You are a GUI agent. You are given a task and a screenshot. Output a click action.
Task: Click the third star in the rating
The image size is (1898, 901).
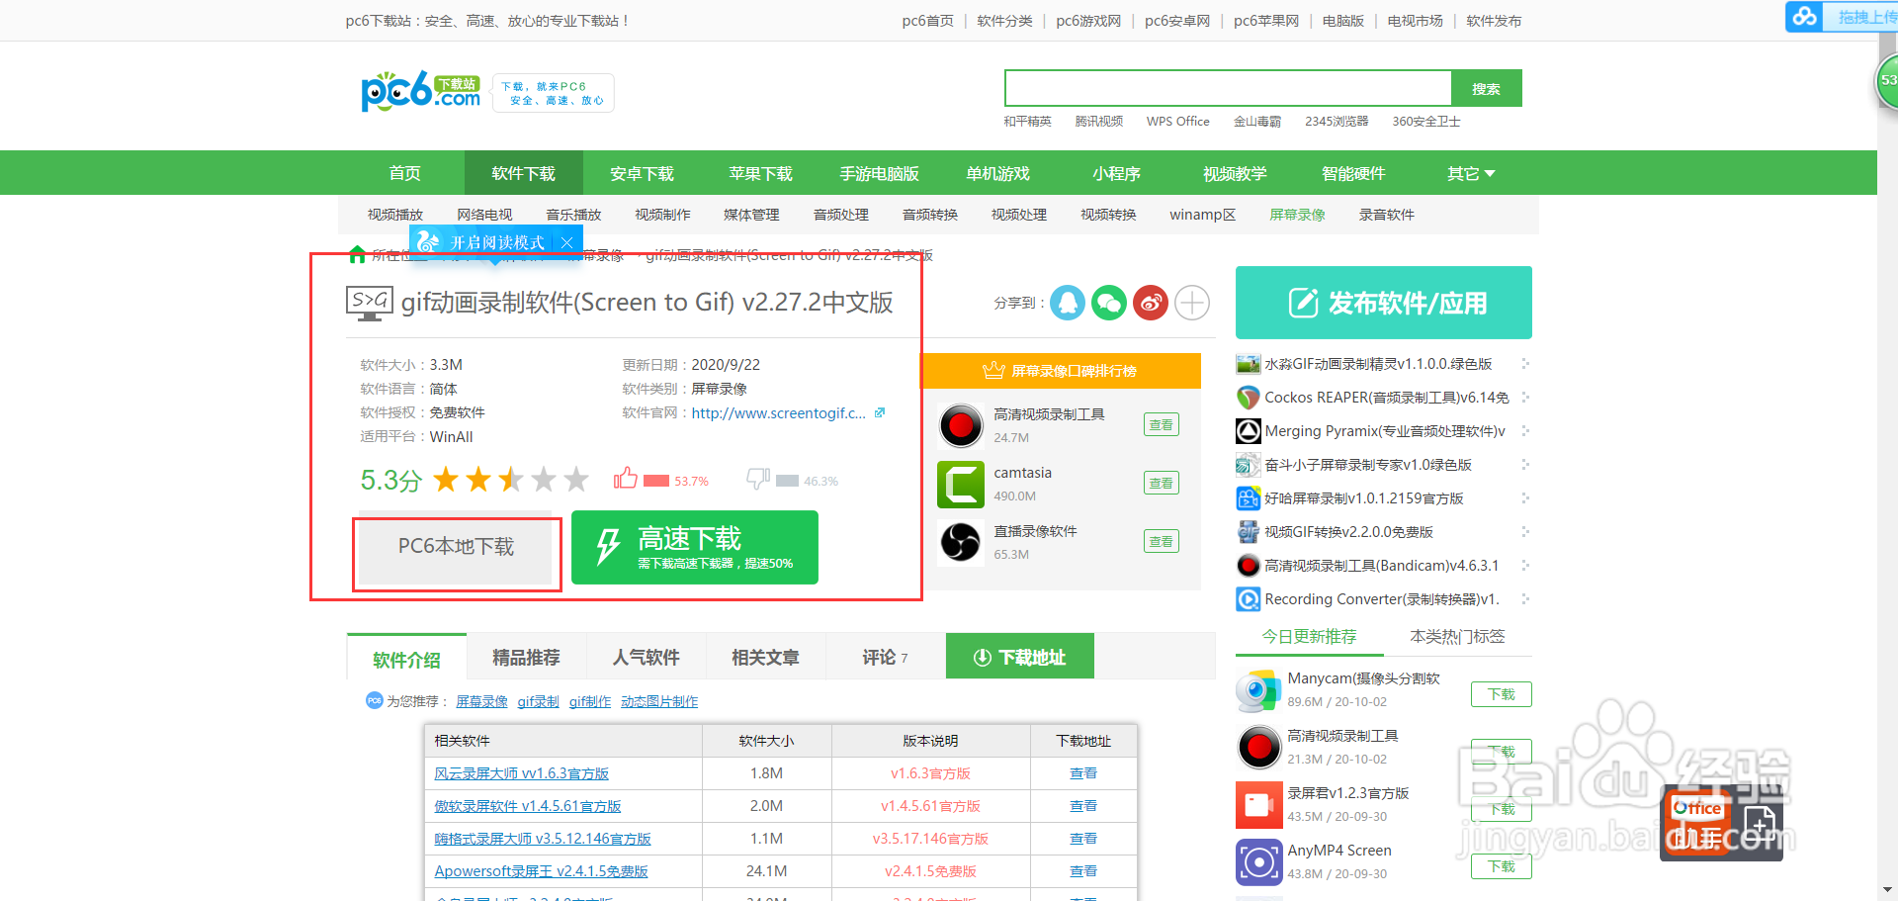coord(511,480)
